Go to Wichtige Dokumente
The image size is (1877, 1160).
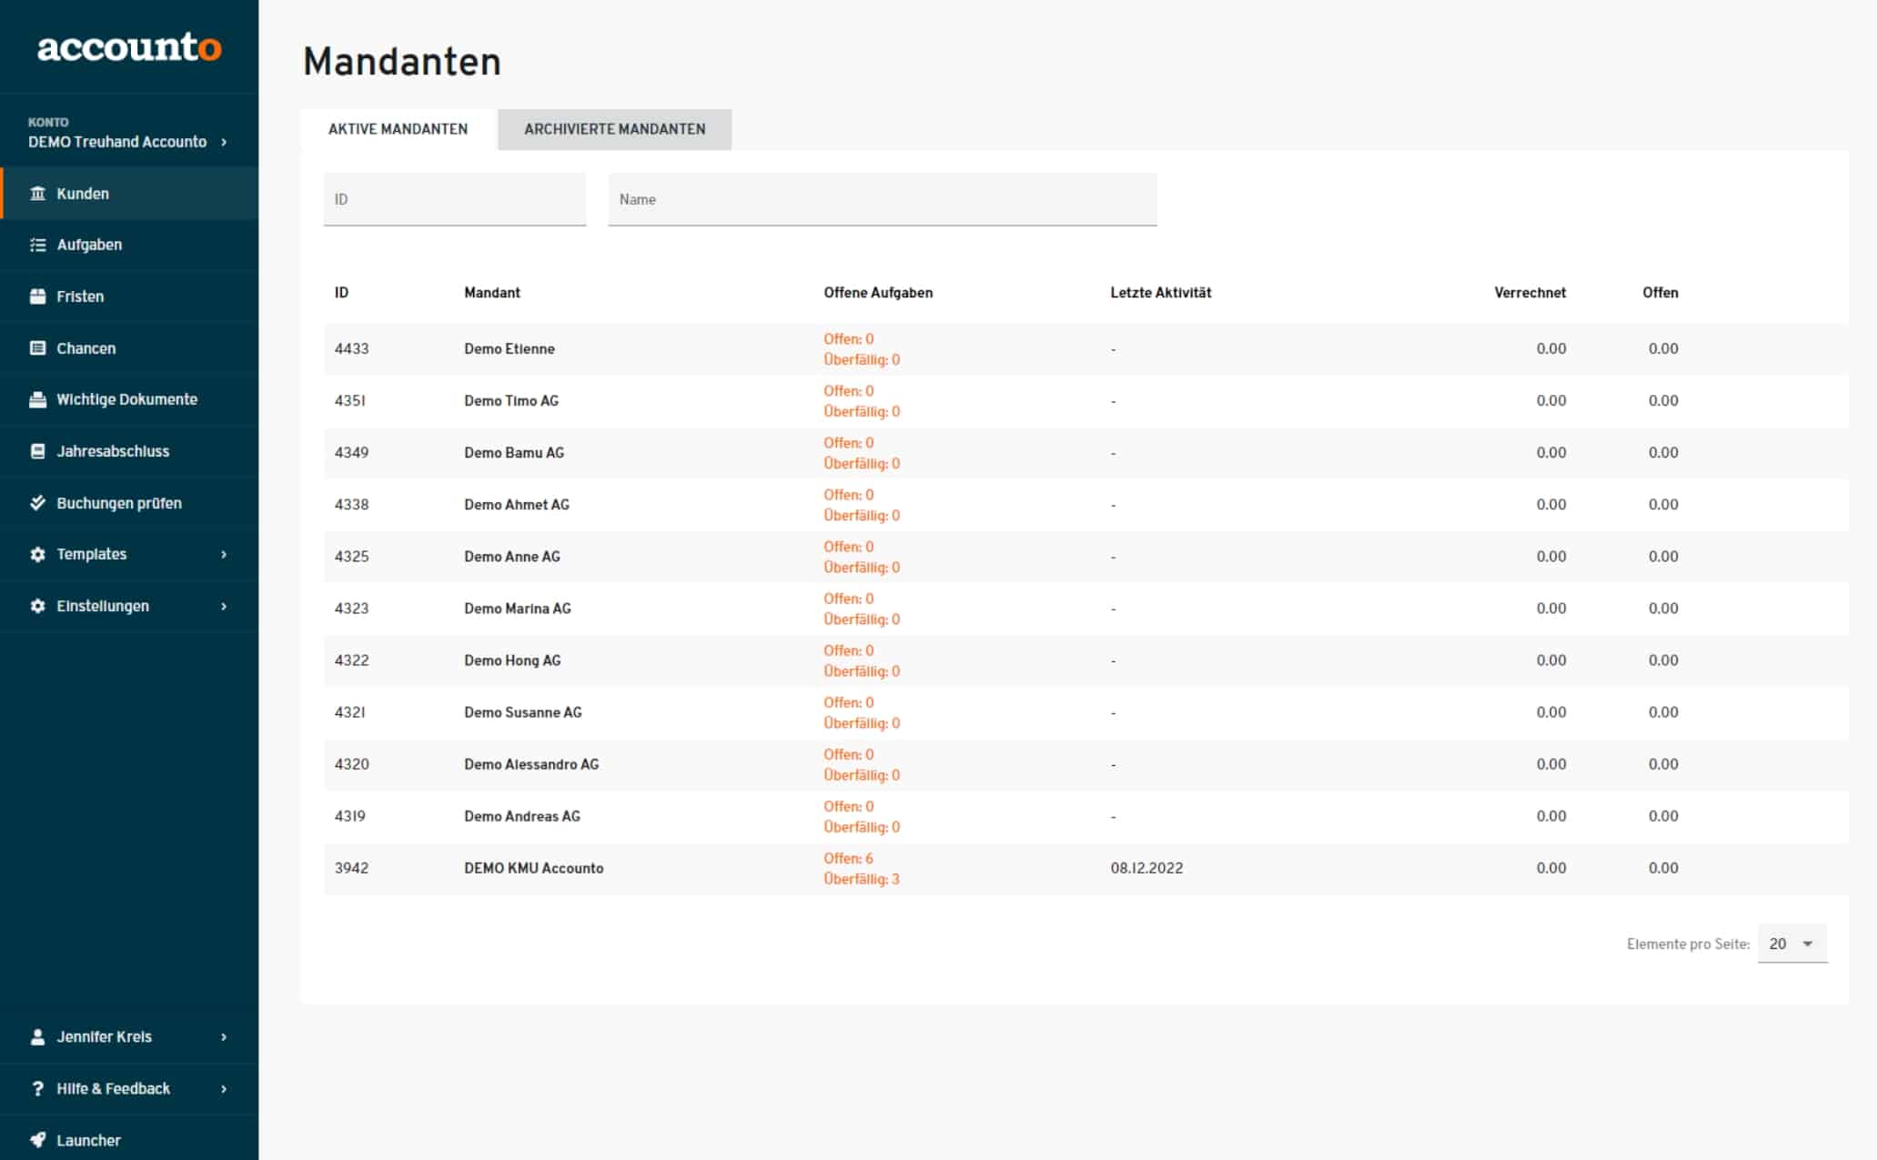point(129,399)
